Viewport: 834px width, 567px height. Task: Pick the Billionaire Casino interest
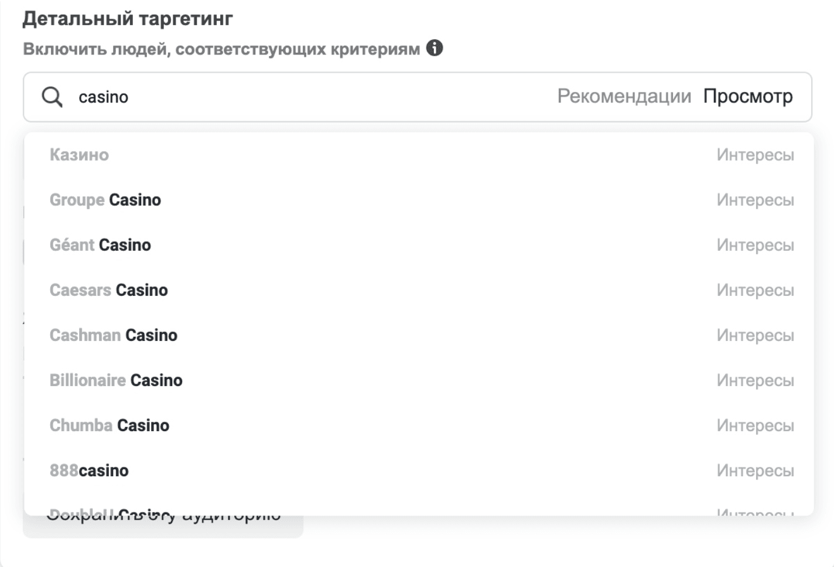tap(419, 380)
